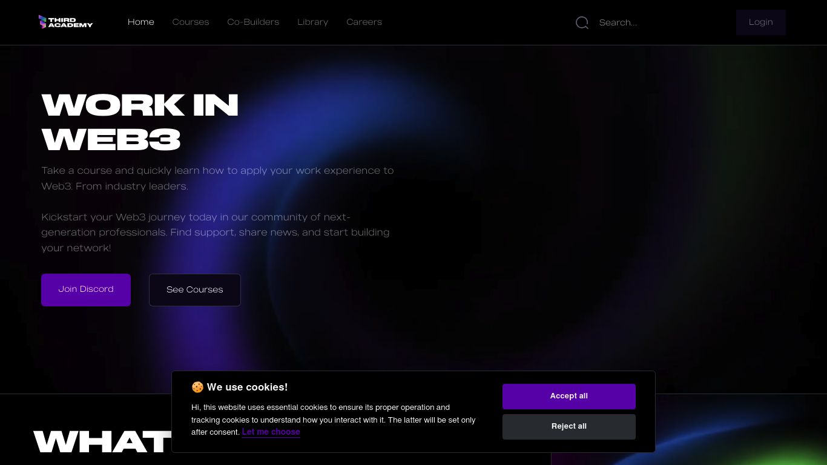Open the Library nav link
The width and height of the screenshot is (827, 465).
(313, 22)
